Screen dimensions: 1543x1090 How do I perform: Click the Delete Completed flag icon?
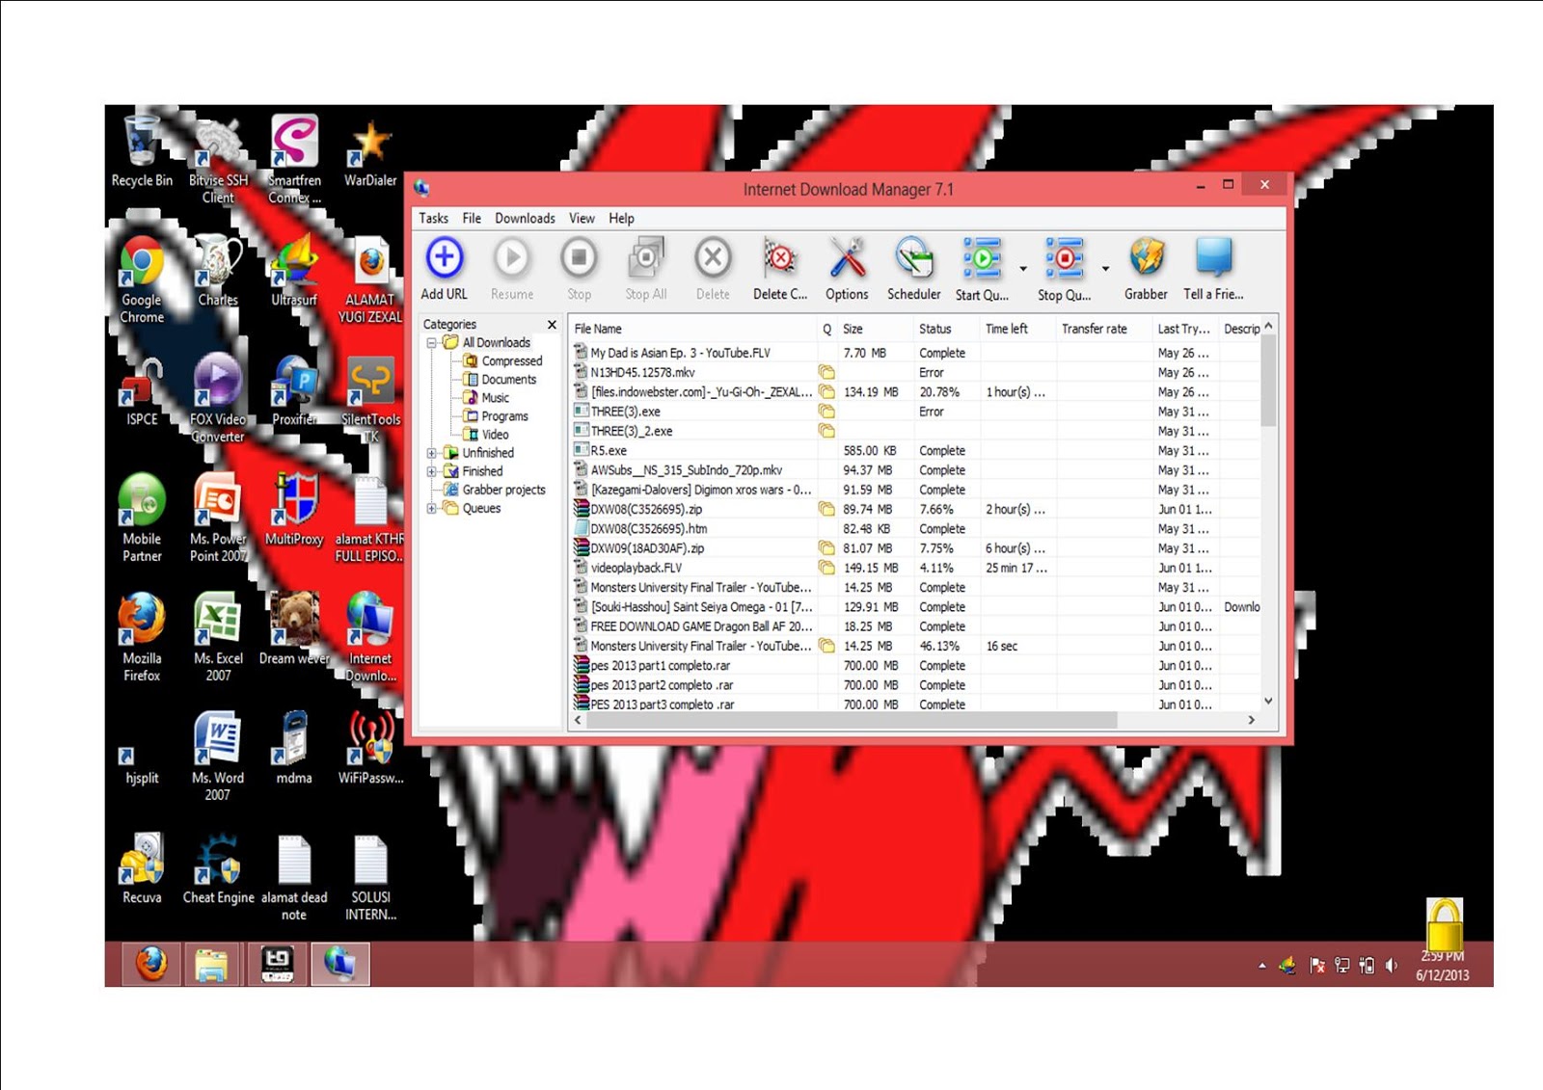[779, 258]
